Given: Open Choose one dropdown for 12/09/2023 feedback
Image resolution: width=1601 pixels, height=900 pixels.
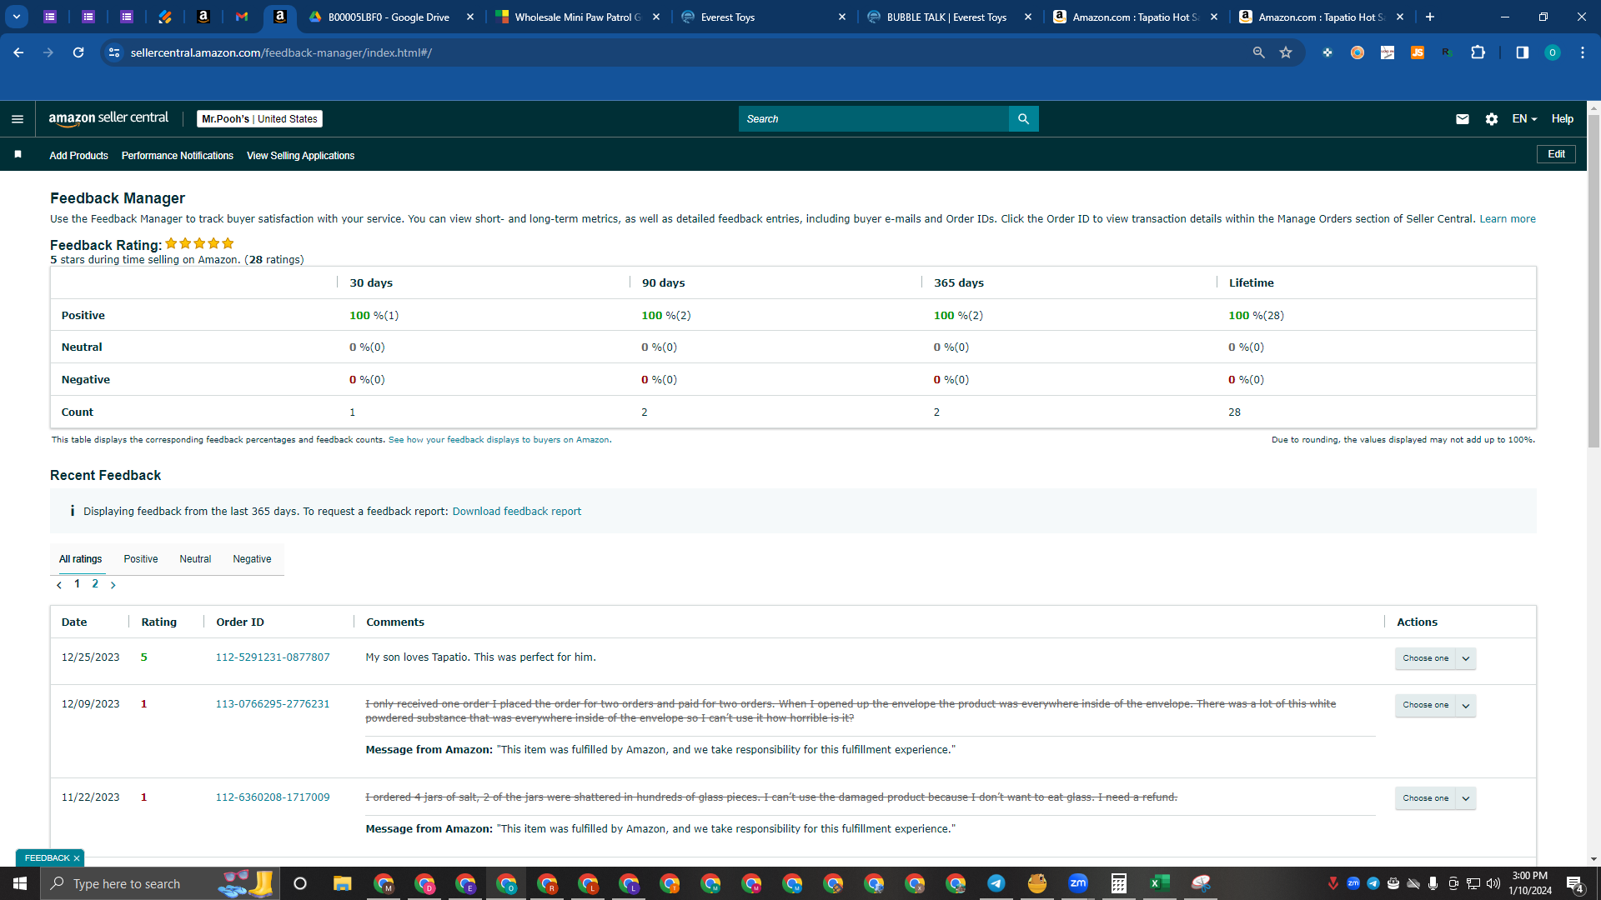Looking at the screenshot, I should [x=1435, y=705].
